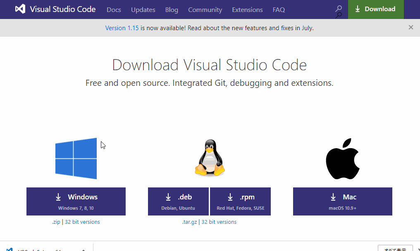420x251 pixels.
Task: Open the Docs menu item
Action: click(114, 9)
